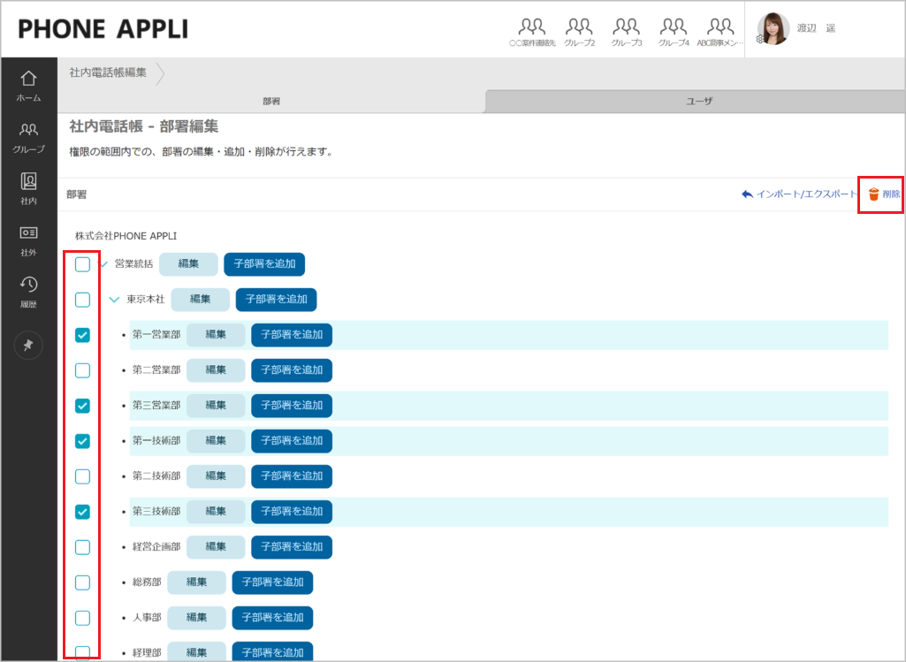Click 編集 button for 経営企画部

(215, 547)
